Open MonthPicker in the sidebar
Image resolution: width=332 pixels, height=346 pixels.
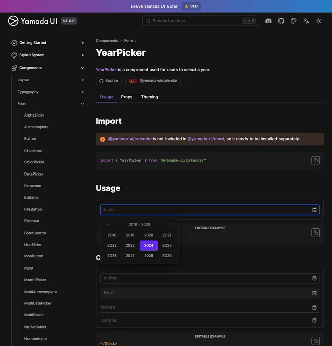[x=35, y=280]
